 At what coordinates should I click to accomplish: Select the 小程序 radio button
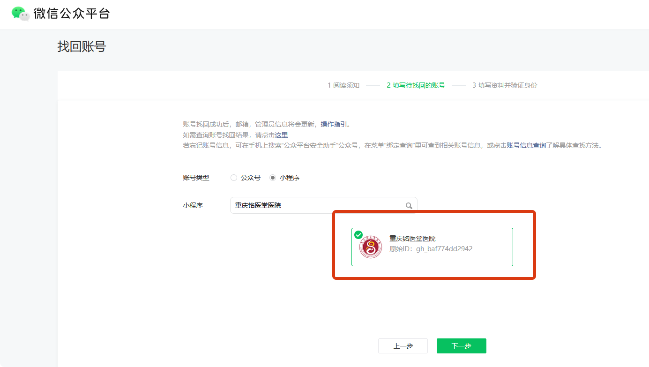pos(273,178)
